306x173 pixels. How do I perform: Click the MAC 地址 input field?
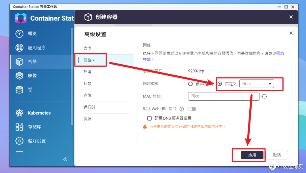coord(224,96)
